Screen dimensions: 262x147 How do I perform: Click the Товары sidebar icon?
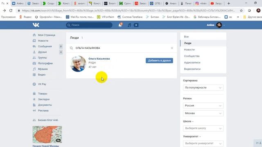click(34, 94)
